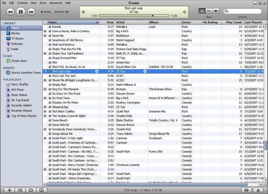Uncheck Save a Horse, Ride a Cowboy checkbox
The image size is (268, 194).
50,31
